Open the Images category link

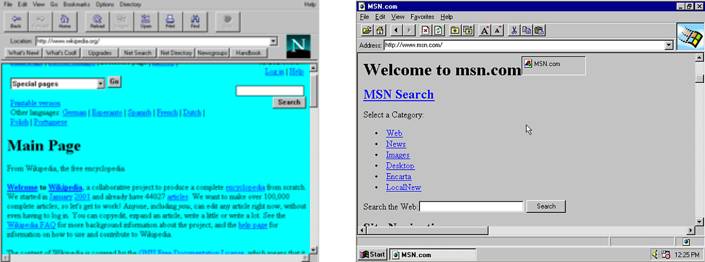[x=398, y=155]
